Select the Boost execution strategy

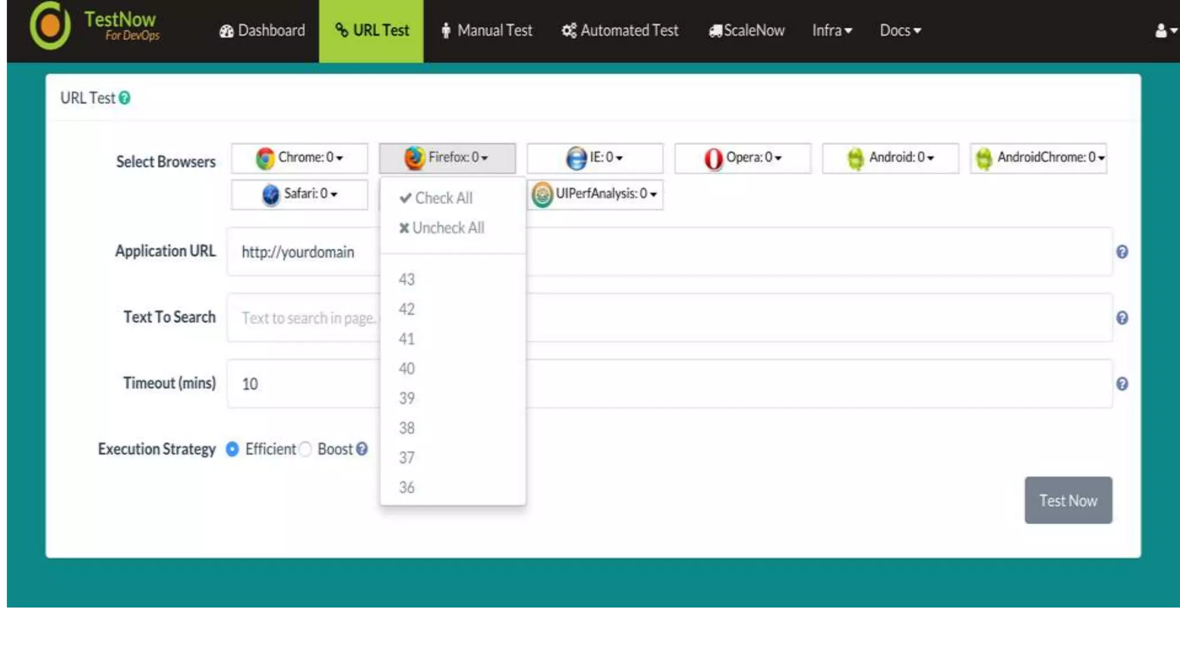pyautogui.click(x=306, y=449)
